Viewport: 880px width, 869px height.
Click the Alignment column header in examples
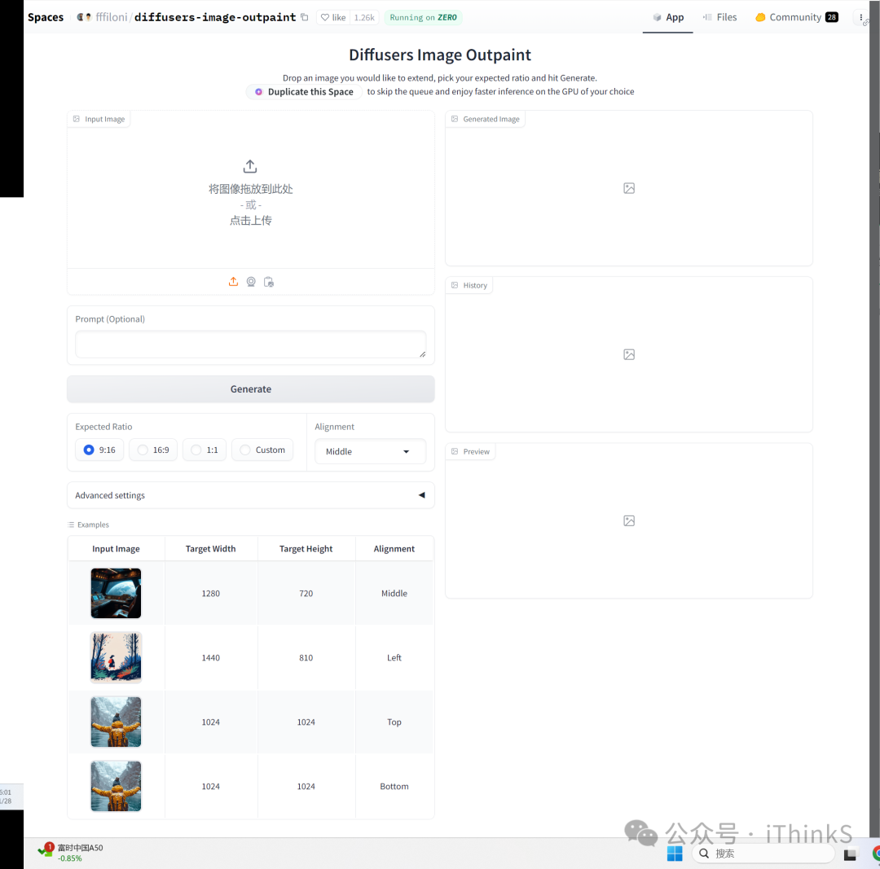click(x=394, y=549)
